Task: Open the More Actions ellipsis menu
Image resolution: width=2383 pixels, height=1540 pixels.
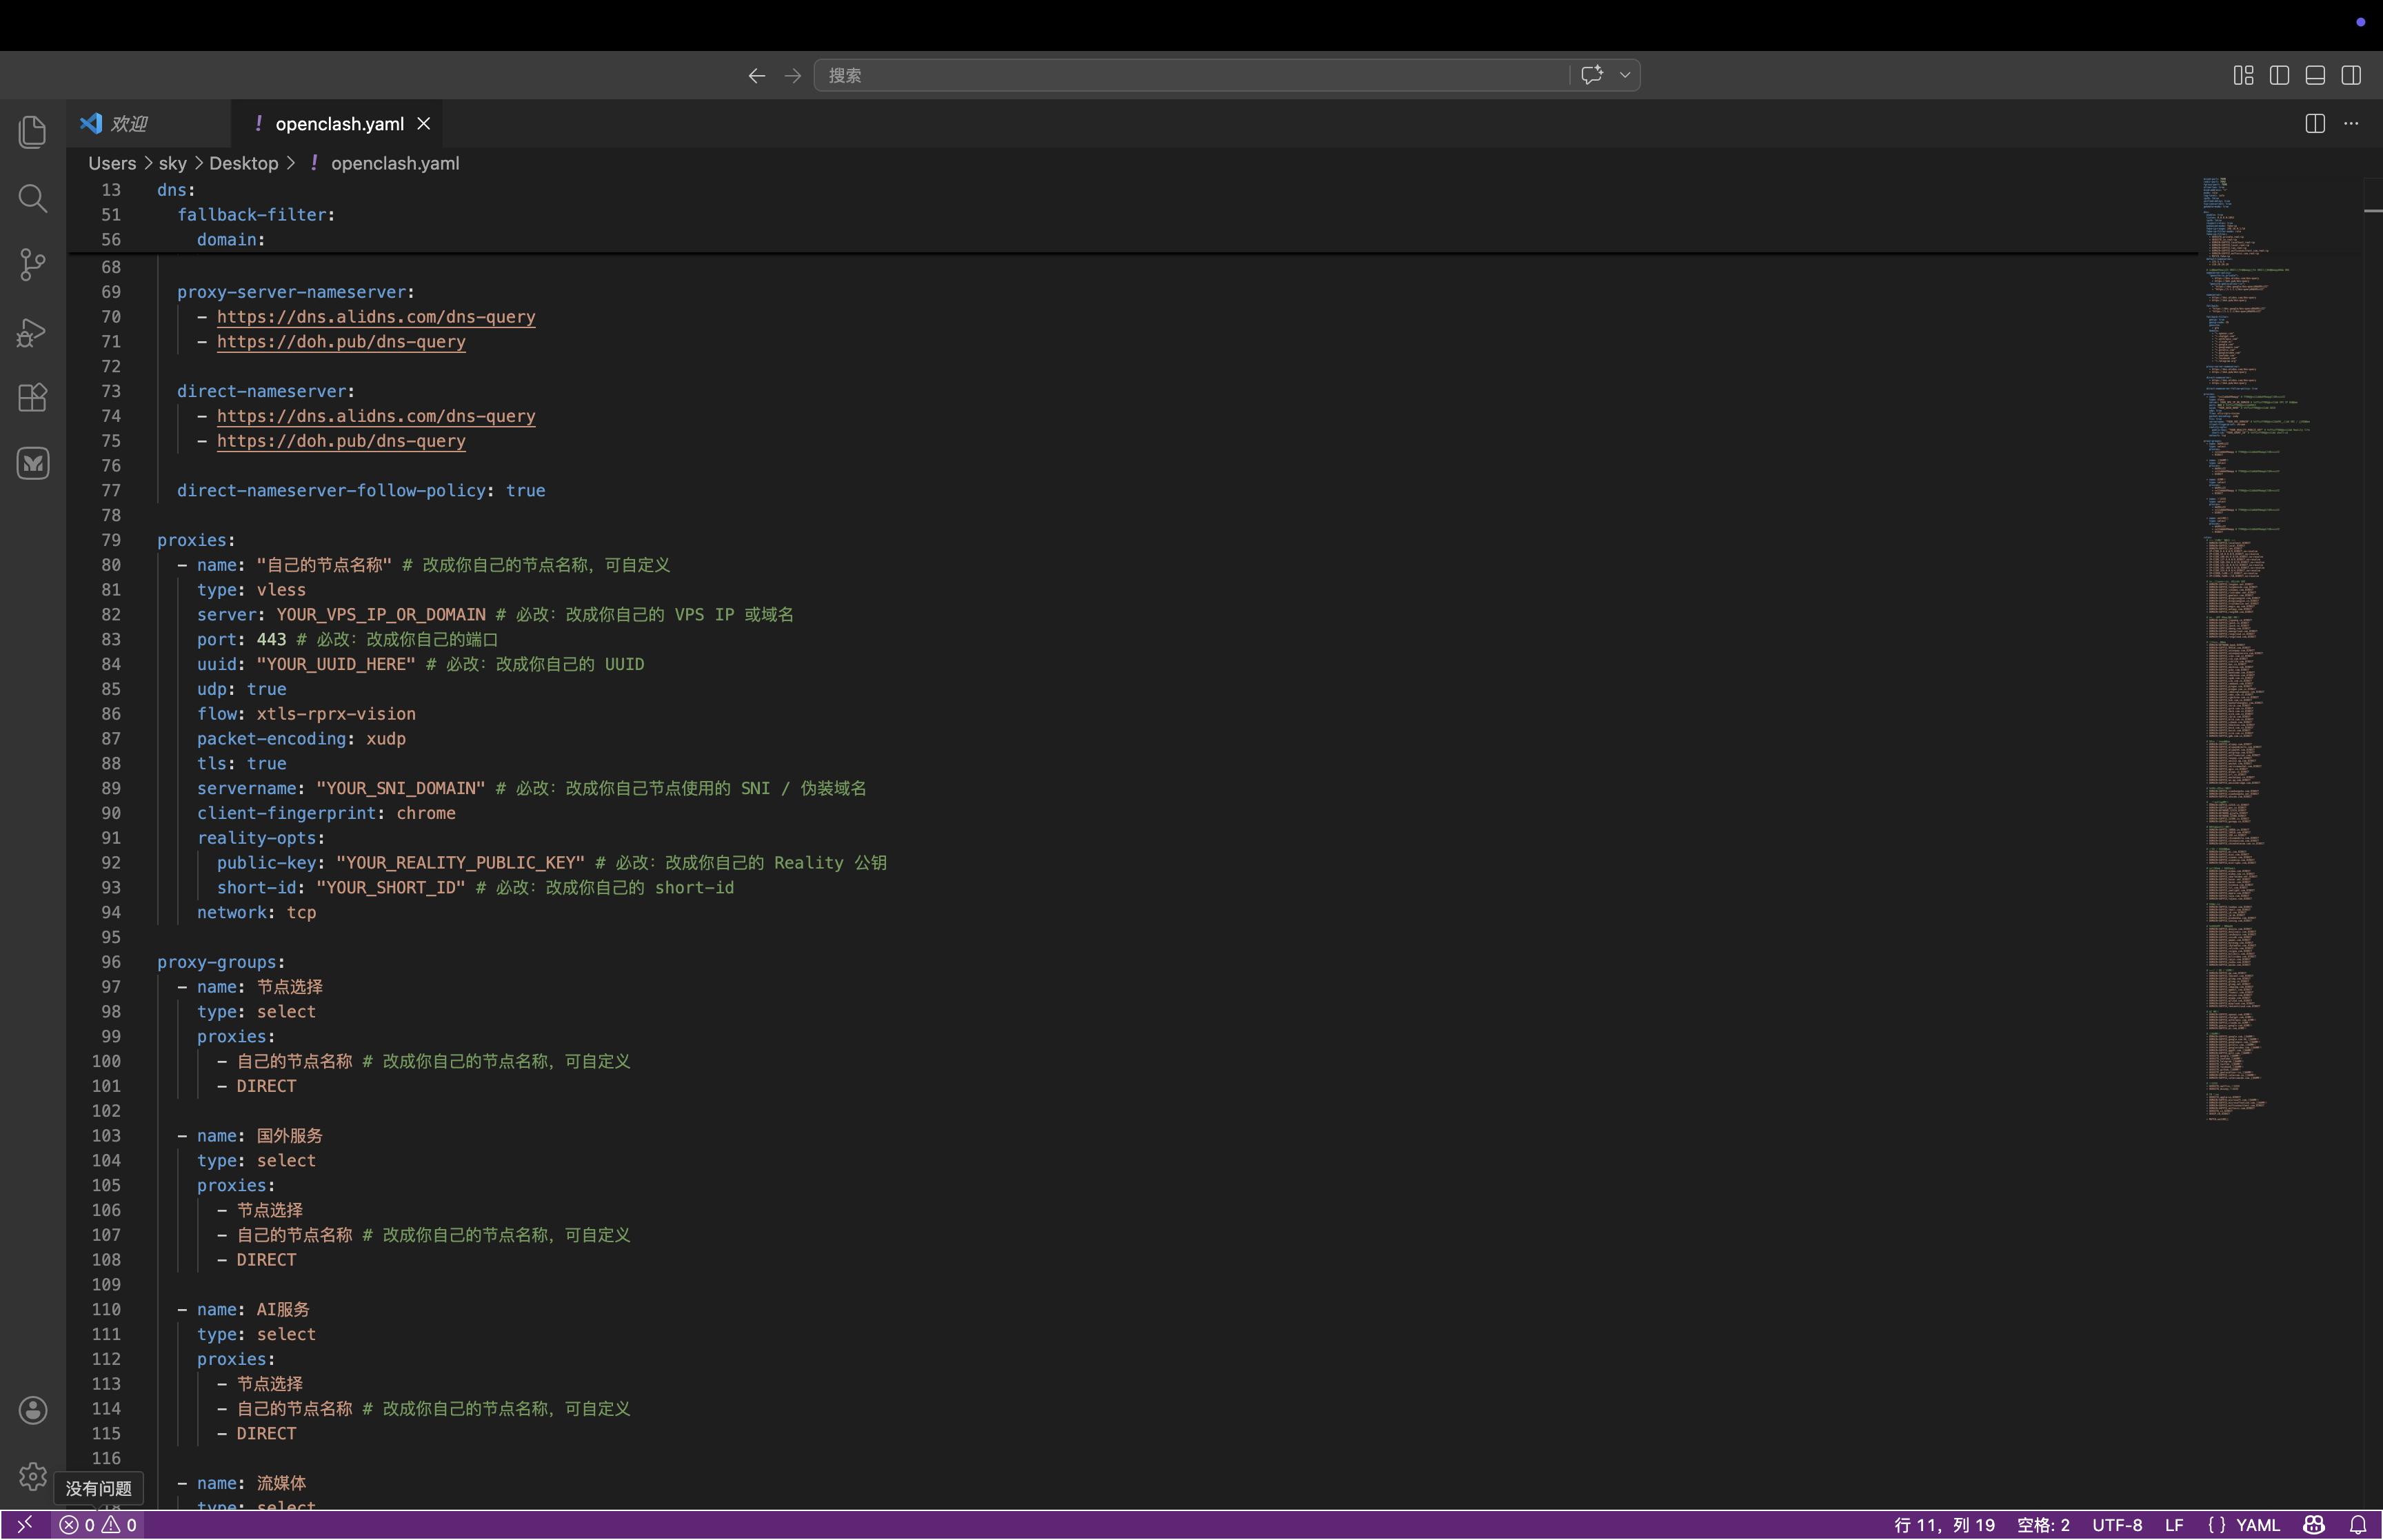Action: 2351,123
